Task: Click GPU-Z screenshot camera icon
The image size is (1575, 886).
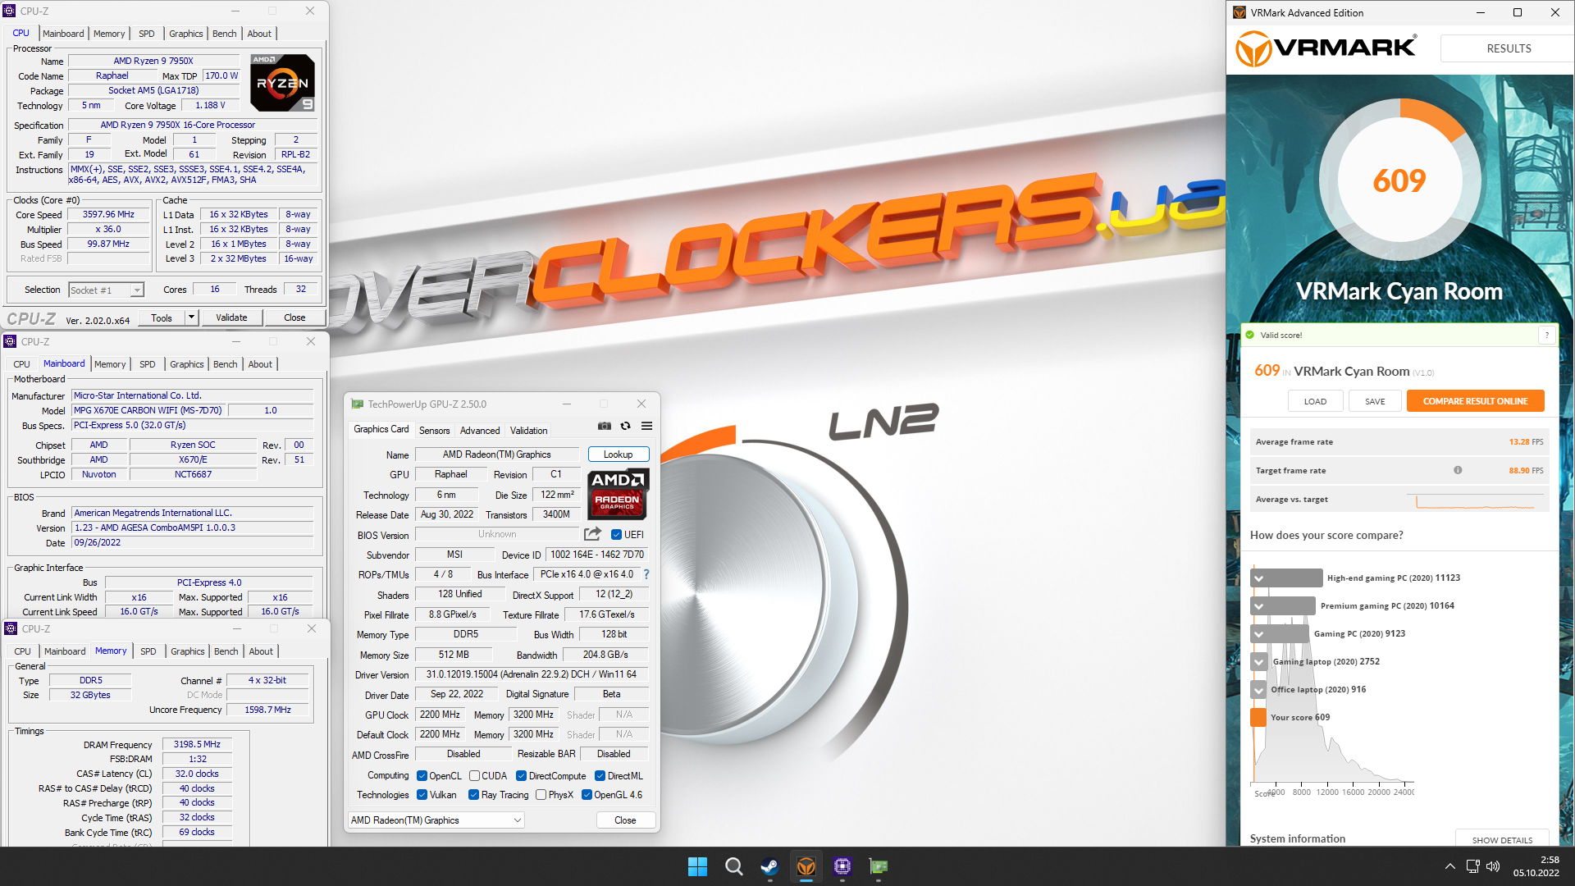Action: pyautogui.click(x=605, y=426)
